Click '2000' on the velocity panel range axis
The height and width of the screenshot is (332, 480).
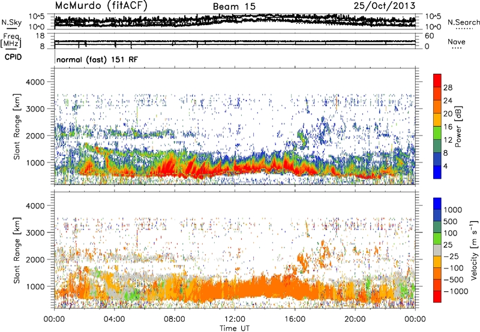click(35, 259)
